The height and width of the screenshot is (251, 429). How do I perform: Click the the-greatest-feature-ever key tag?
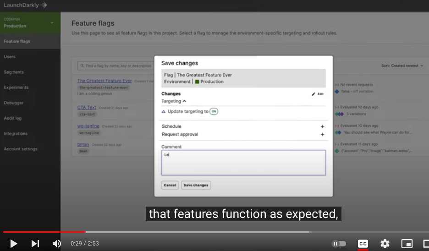click(x=104, y=87)
